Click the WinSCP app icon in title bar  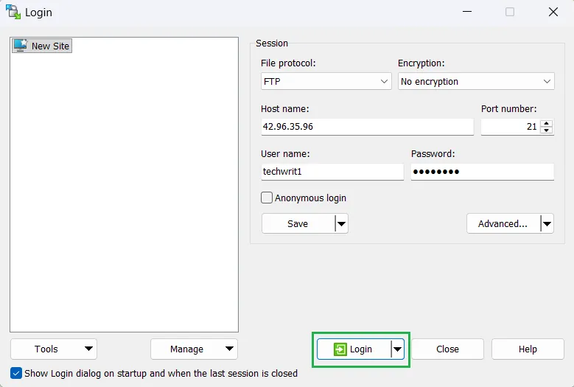13,12
